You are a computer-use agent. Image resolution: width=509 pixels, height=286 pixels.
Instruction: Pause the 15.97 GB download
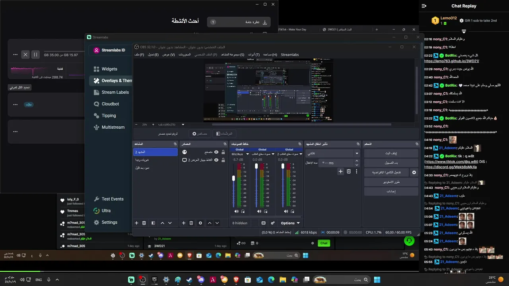point(35,55)
